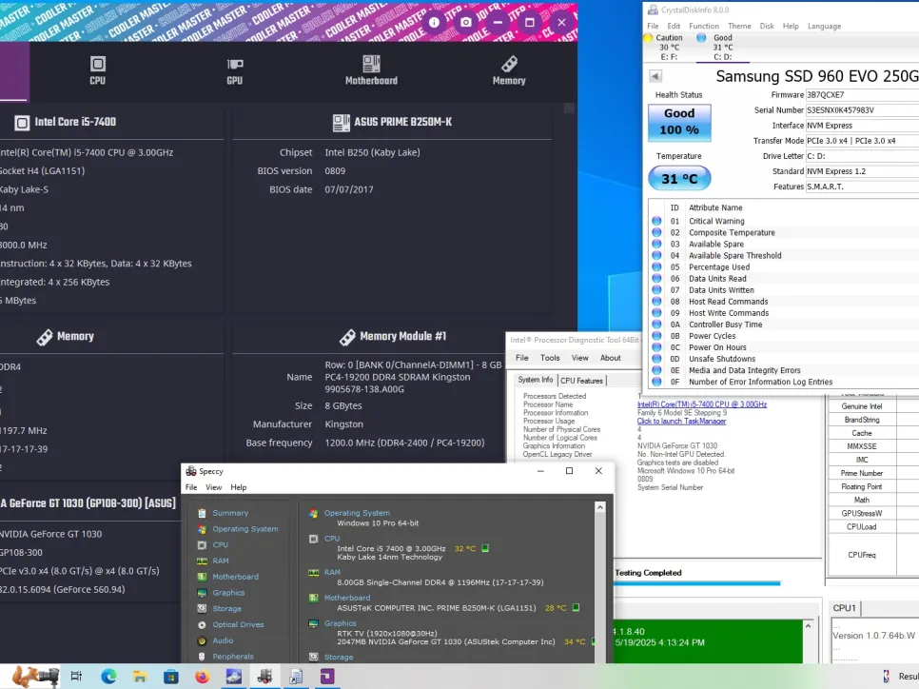The width and height of the screenshot is (919, 689).
Task: Switch to CPU Features tab in Intel tool
Action: coord(581,381)
